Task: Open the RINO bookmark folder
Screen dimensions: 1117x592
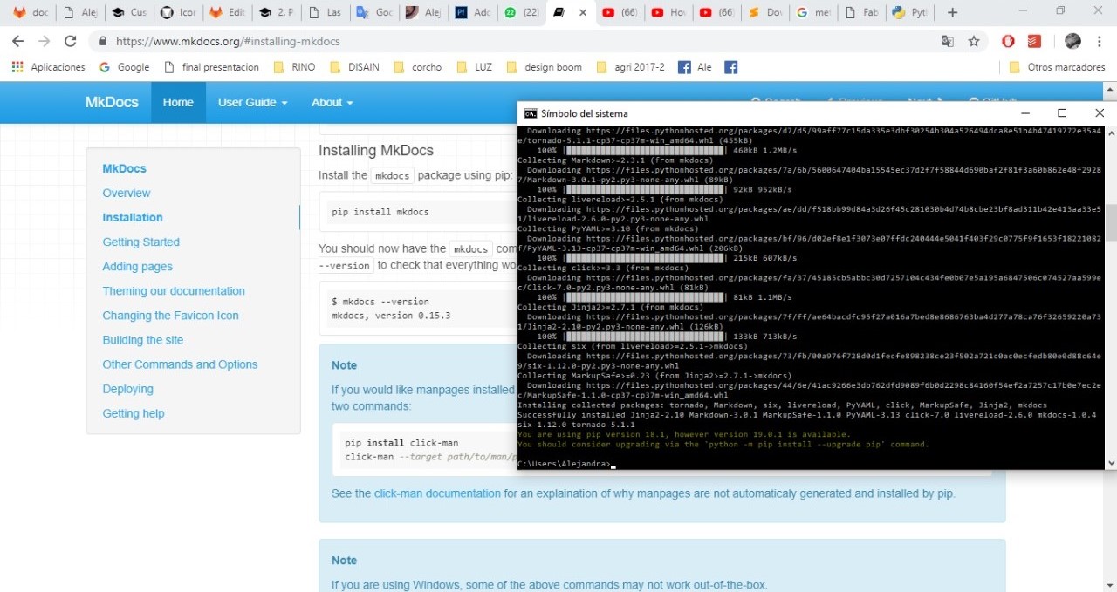Action: tap(294, 67)
